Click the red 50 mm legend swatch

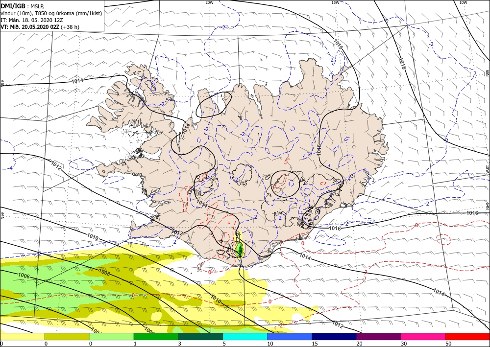click(467, 336)
